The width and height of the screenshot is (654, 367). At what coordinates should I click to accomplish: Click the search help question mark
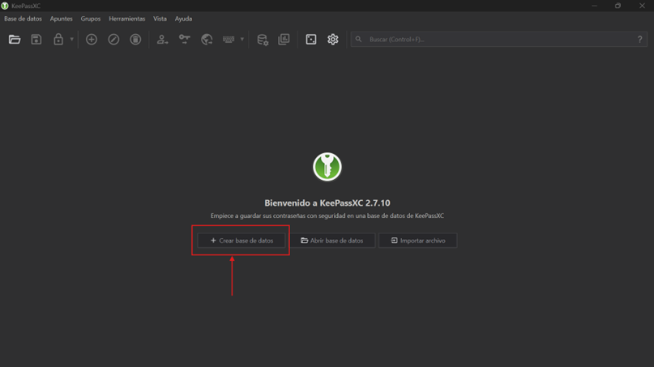click(640, 39)
